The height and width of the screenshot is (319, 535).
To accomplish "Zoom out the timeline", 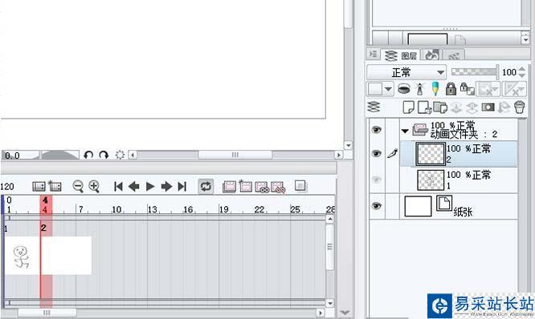I will [78, 186].
